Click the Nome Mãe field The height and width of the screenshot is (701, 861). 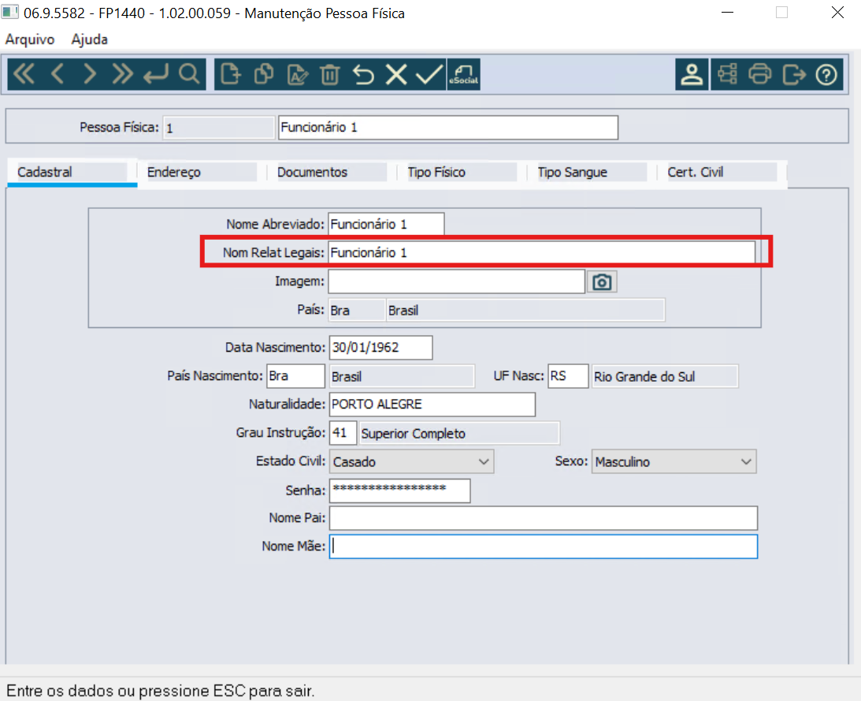tap(544, 546)
